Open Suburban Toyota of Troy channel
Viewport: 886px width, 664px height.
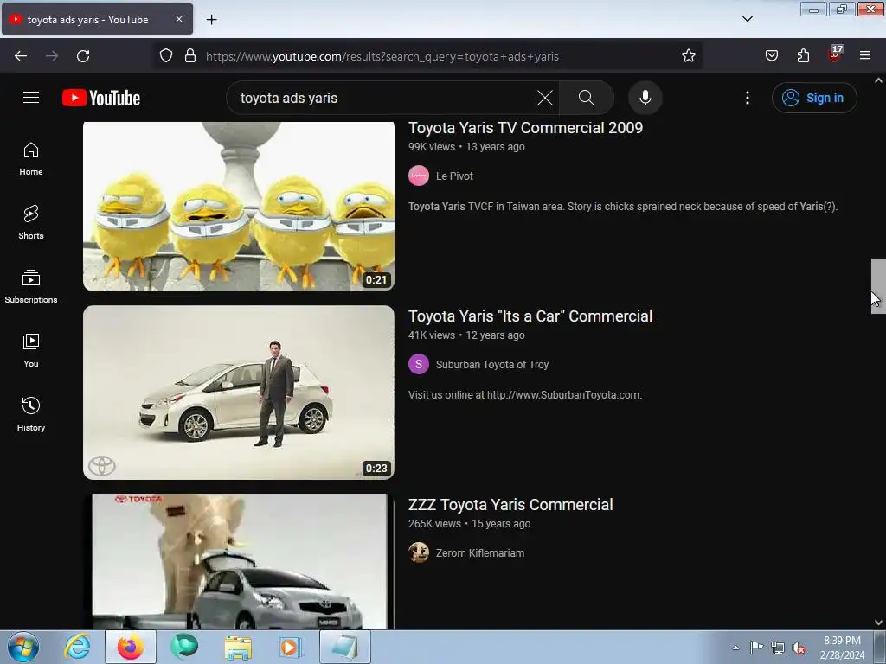point(492,365)
